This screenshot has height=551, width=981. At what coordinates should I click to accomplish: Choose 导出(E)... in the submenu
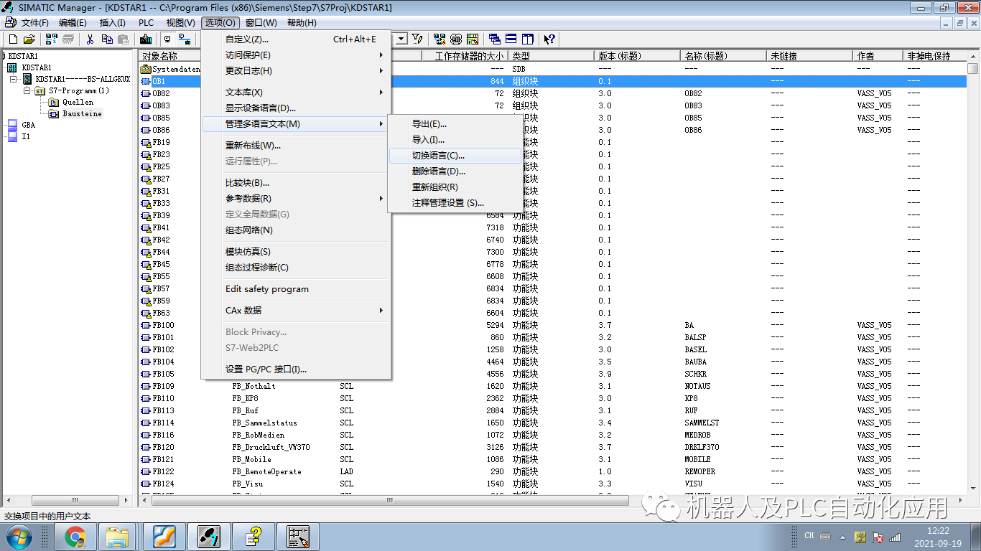coord(455,124)
